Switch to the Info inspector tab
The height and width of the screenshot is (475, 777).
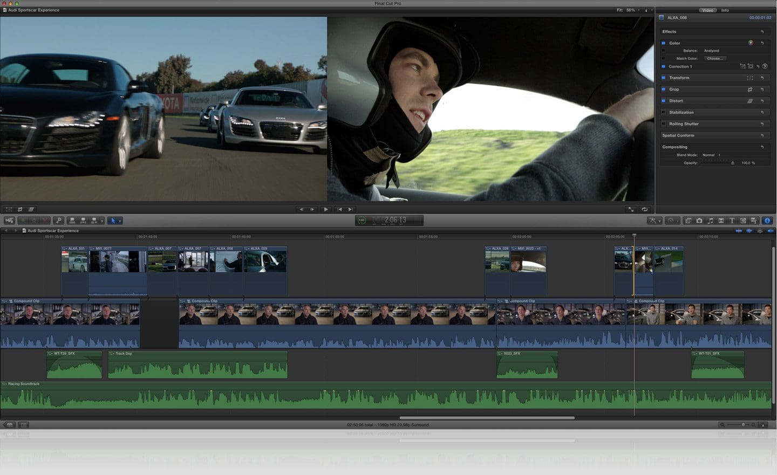point(725,10)
